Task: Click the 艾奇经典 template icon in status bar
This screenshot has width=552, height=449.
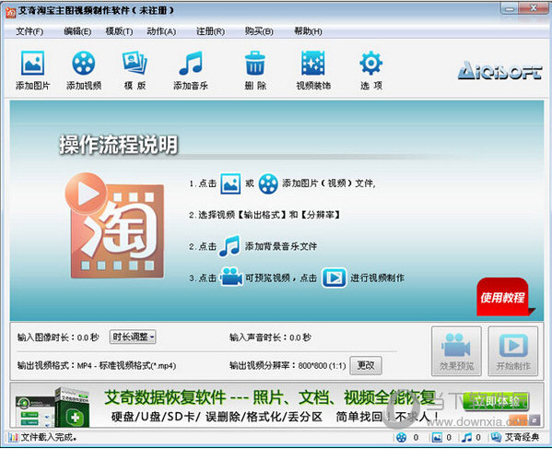Action: tap(497, 437)
